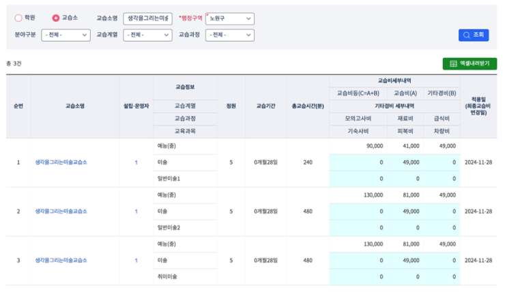Click the green 엑셀내려받기 button
507x292 pixels.
[469, 63]
